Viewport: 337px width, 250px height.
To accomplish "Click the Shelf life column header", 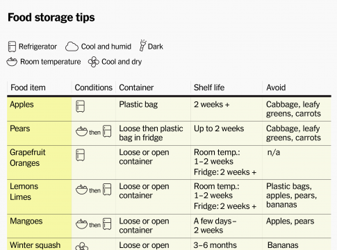I will click(209, 87).
